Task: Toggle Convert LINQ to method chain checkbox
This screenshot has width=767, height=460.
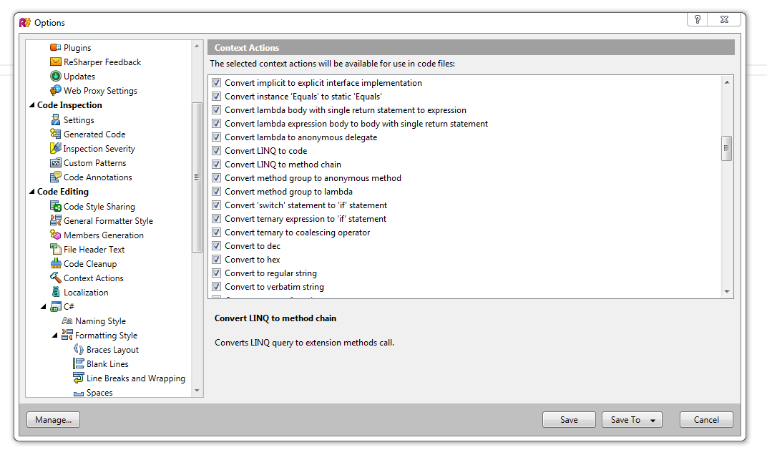Action: point(216,165)
